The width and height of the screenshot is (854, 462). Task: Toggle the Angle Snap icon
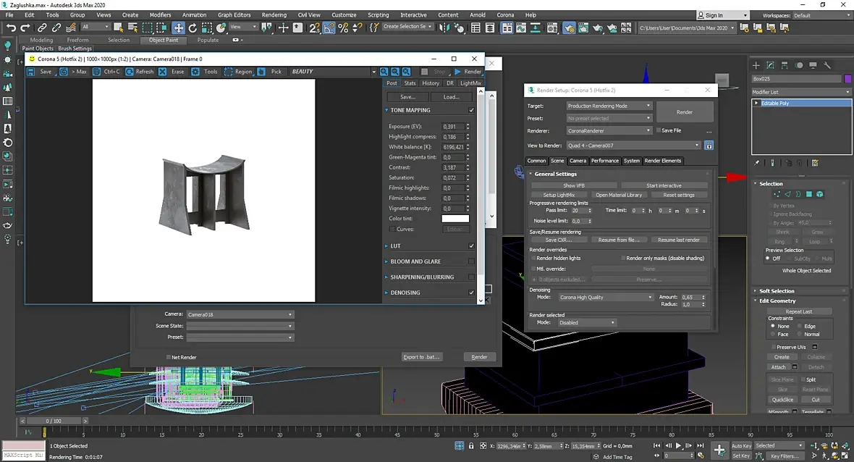[329, 28]
